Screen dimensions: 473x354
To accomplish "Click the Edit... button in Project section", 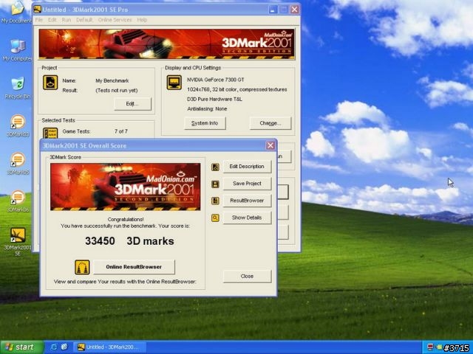I will coord(132,104).
